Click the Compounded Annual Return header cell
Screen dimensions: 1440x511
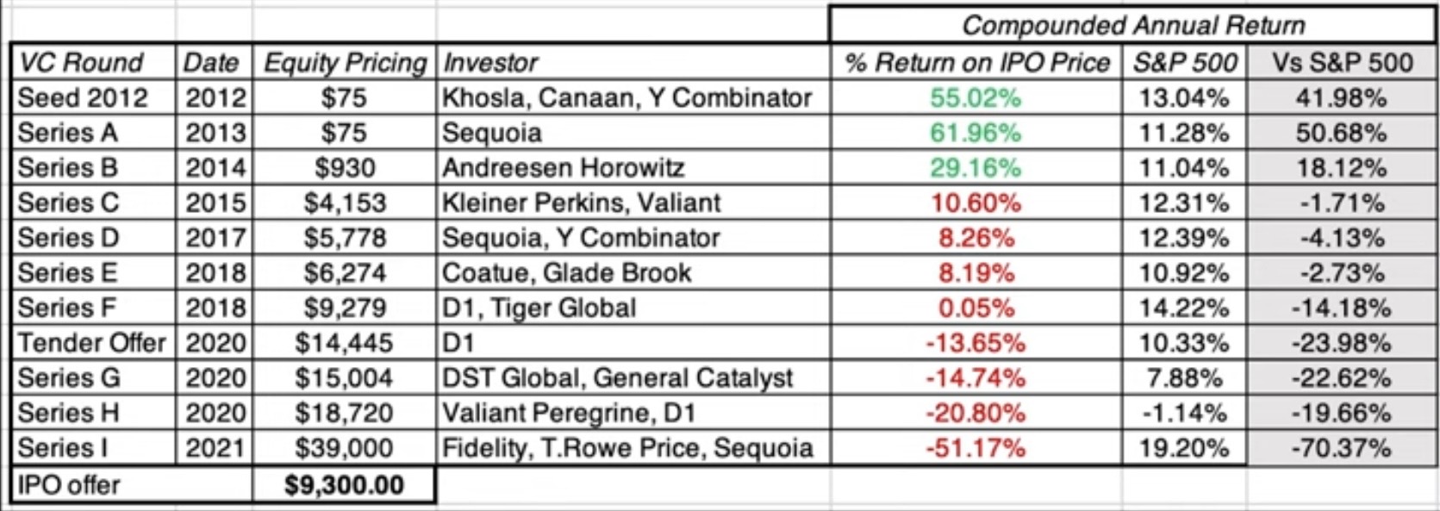click(1132, 25)
